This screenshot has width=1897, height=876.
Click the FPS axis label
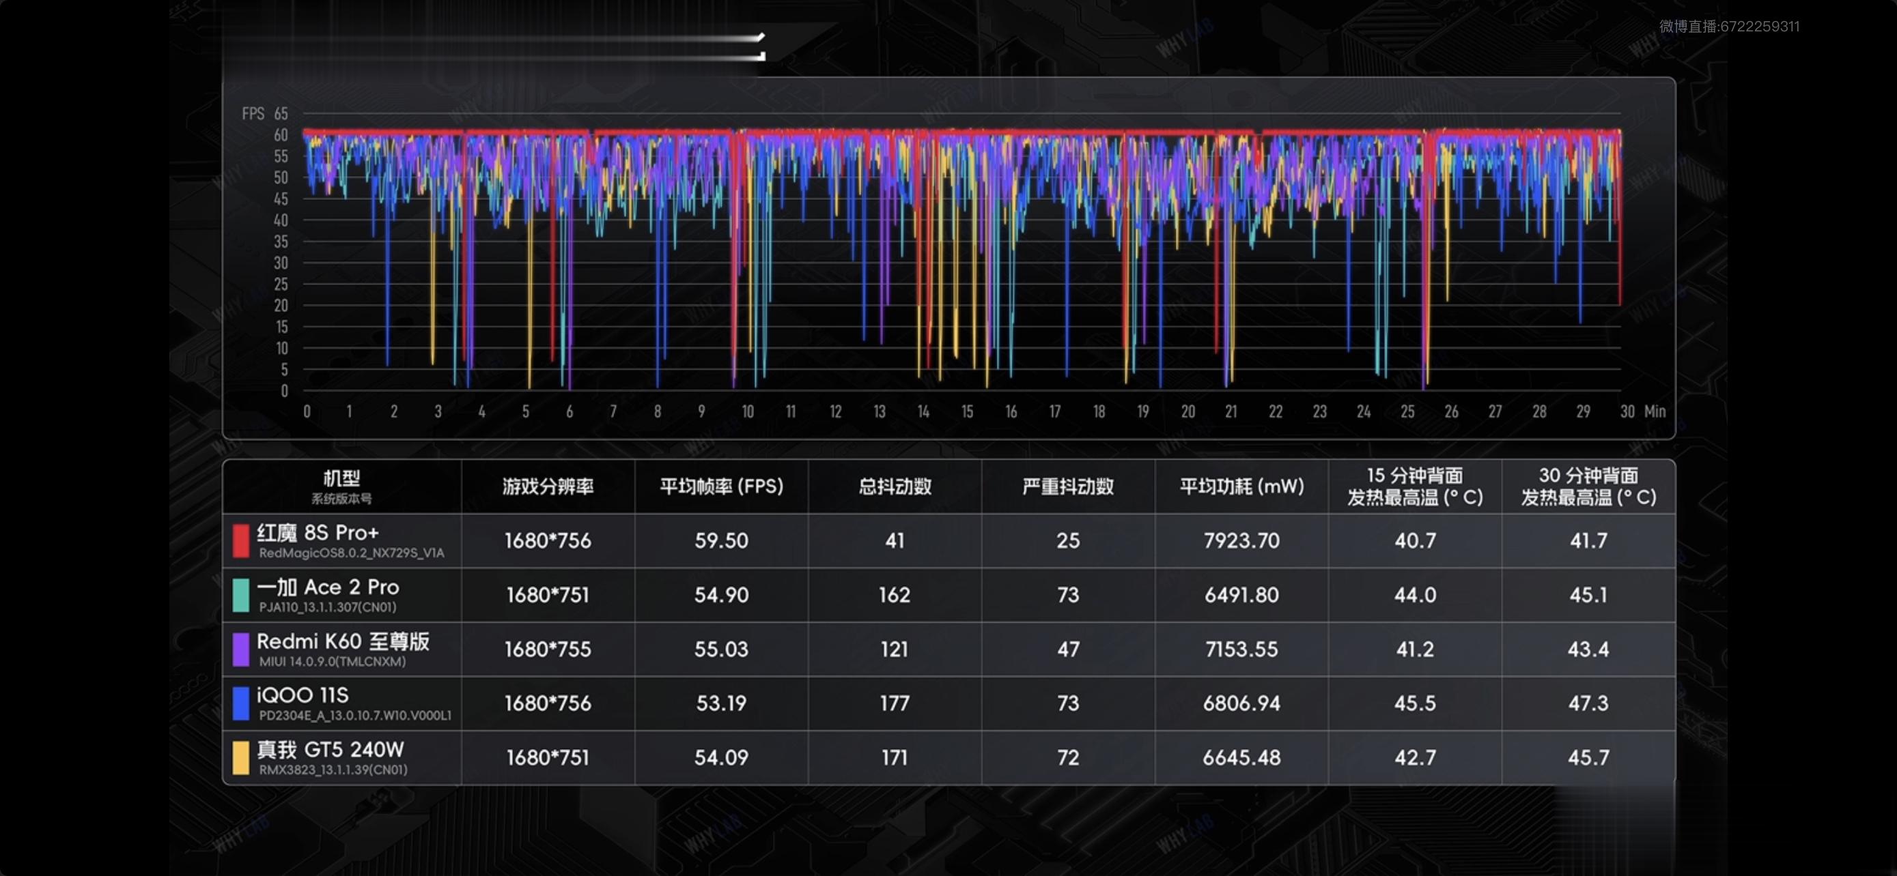(253, 113)
